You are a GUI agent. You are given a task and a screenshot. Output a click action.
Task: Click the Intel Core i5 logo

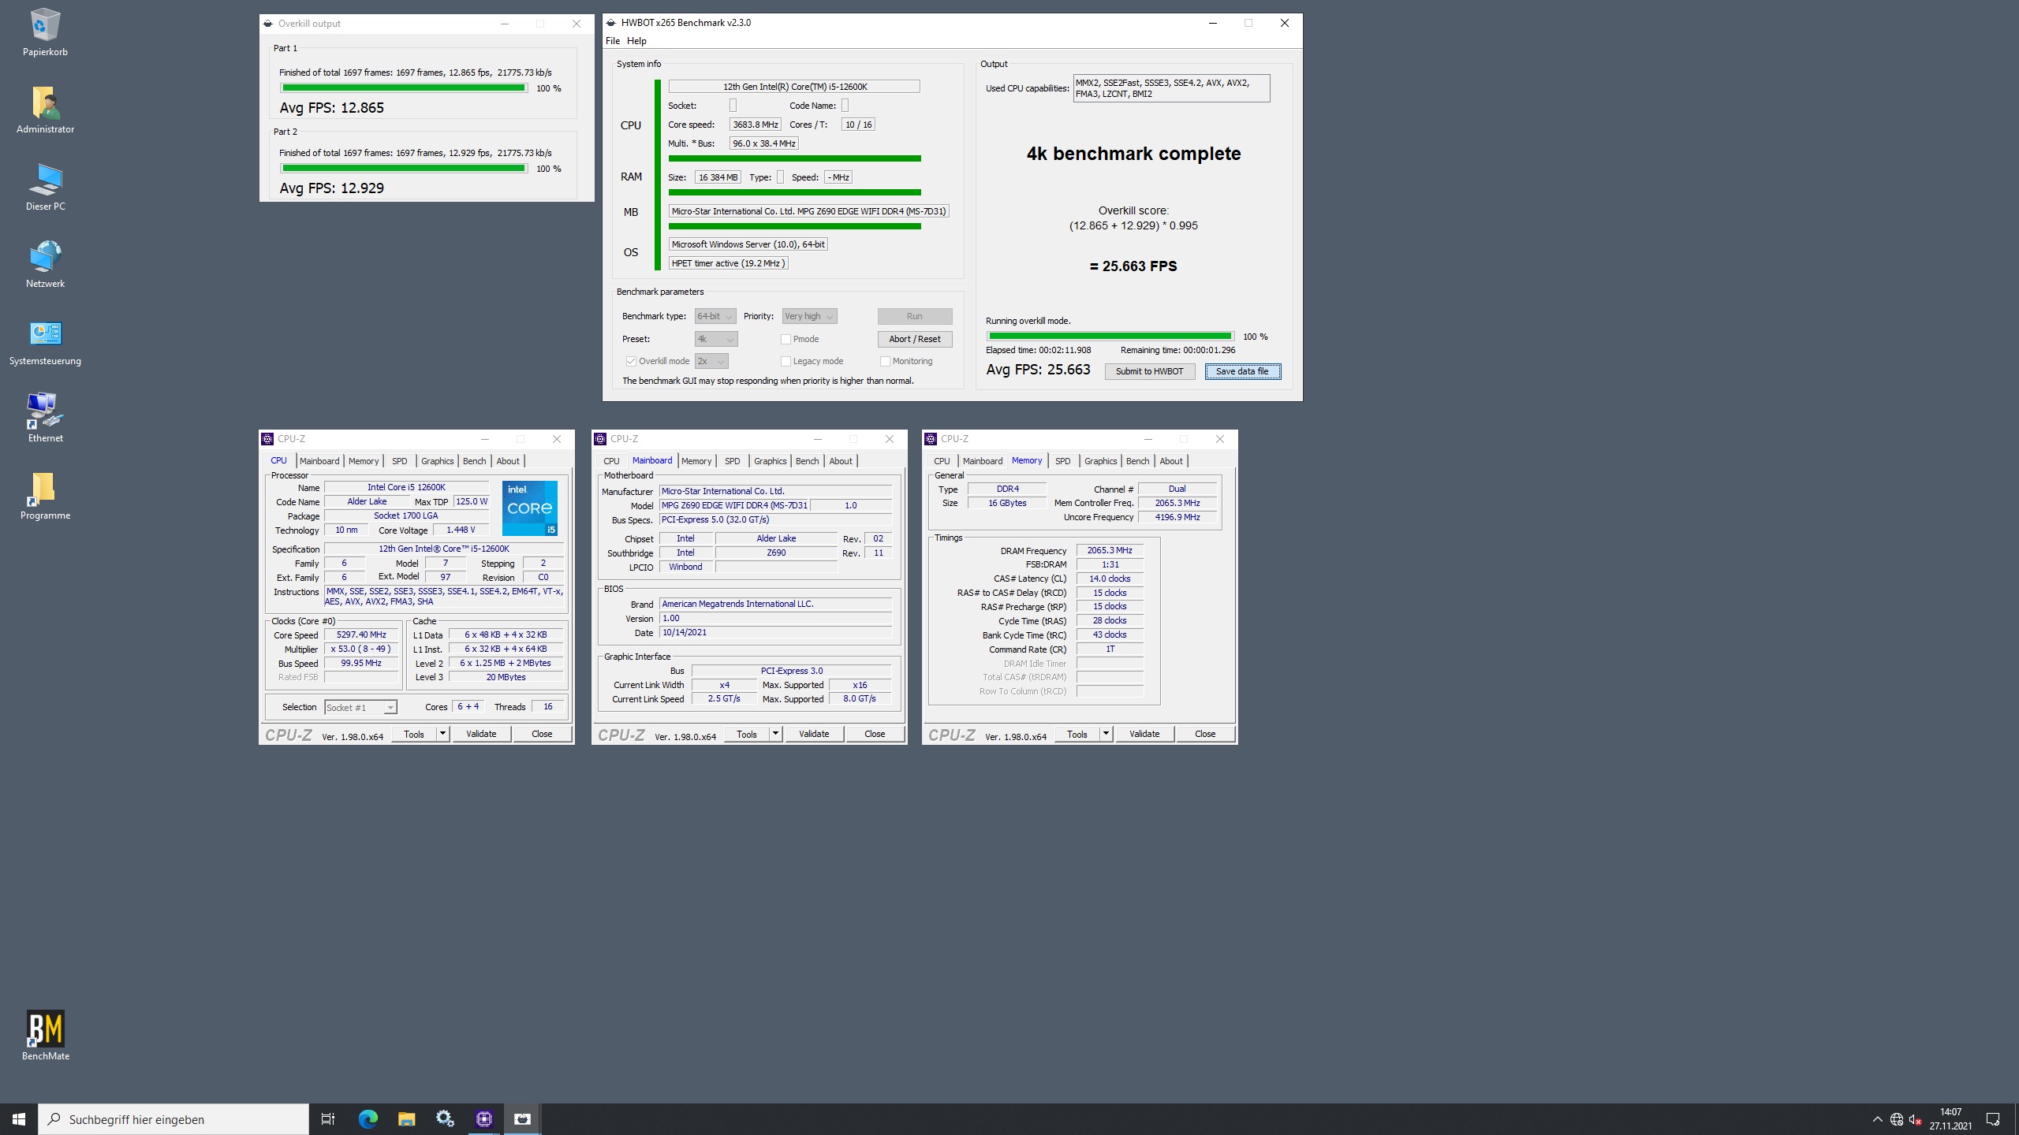[x=529, y=508]
